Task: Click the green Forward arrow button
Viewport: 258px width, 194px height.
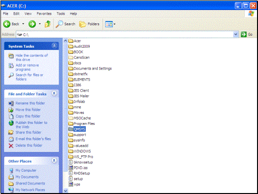Action: [x=32, y=24]
